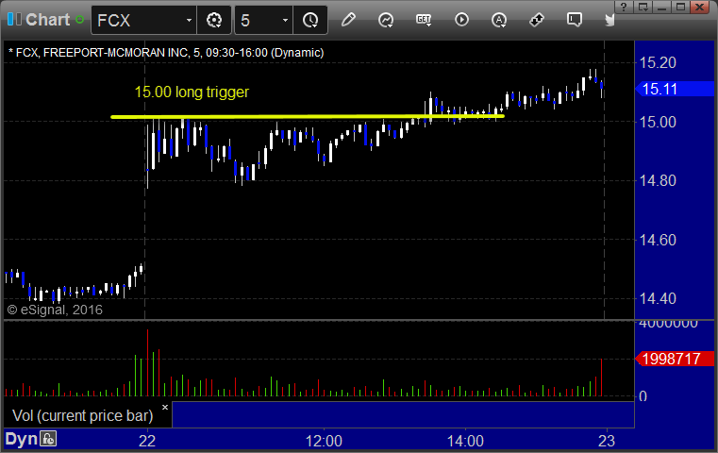Click the 12:00 time axis label
This screenshot has width=718, height=453.
tap(324, 441)
